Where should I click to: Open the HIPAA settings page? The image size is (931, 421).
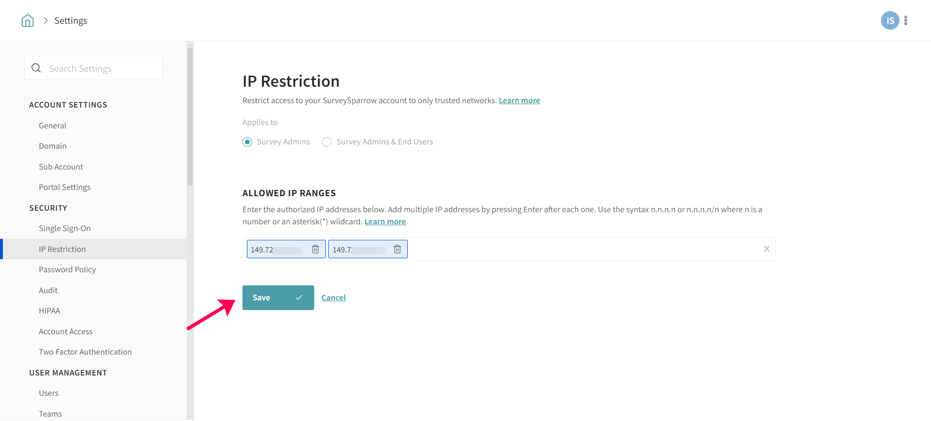[x=49, y=311]
